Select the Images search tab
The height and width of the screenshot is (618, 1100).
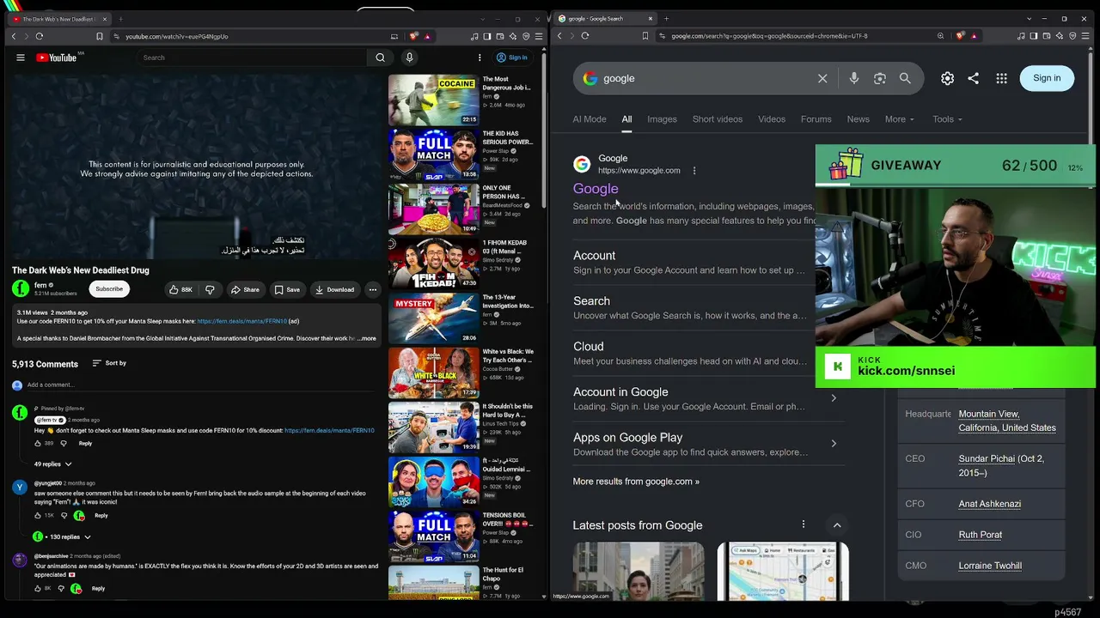coord(662,119)
